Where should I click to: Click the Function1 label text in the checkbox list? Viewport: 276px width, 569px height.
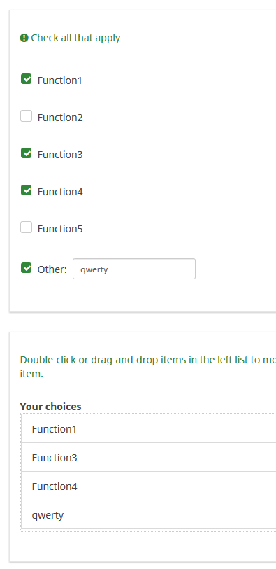(60, 80)
